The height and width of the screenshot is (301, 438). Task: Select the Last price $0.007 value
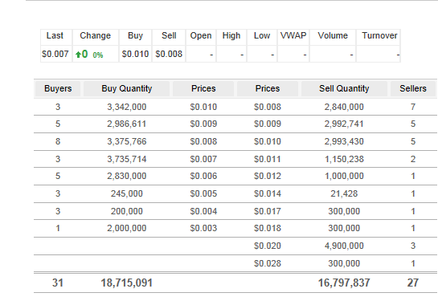[55, 54]
